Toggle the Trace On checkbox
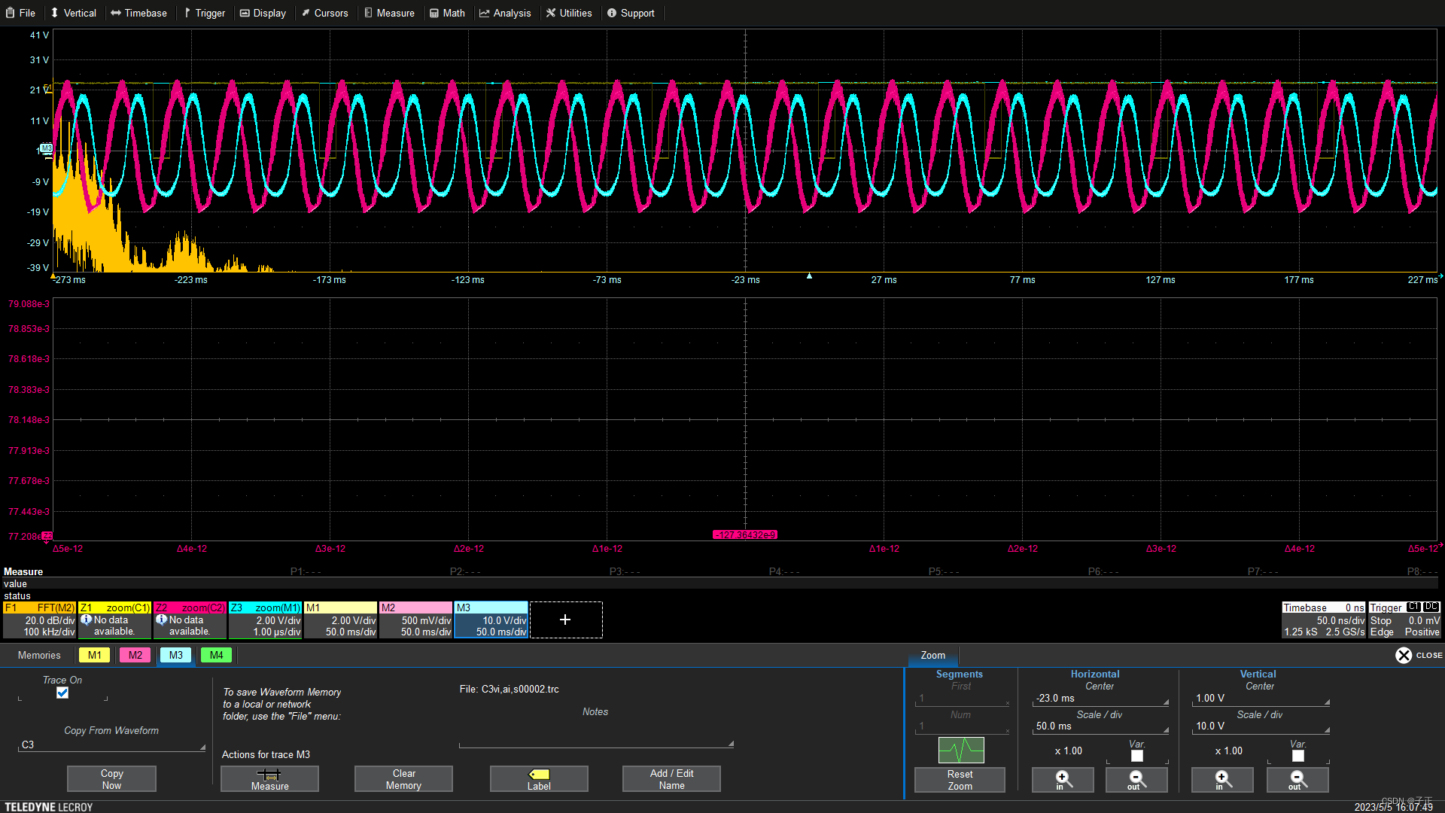 tap(62, 693)
